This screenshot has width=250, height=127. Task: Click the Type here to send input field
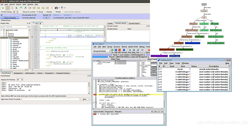pos(51,99)
